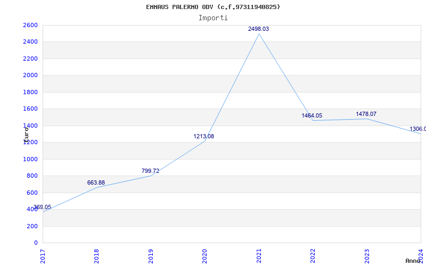The width and height of the screenshot is (426, 266).
Task: Click the 0 y-axis value
Action: coord(36,243)
